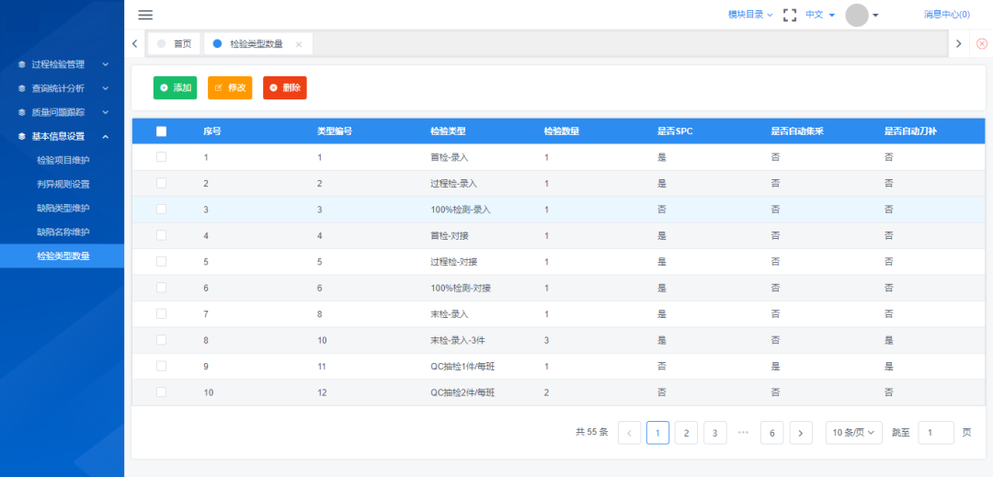Go to page 3

(x=715, y=433)
